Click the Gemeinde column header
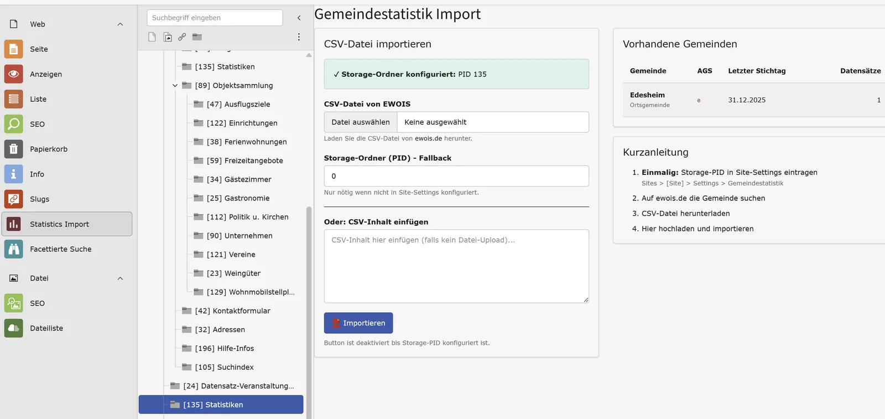The height and width of the screenshot is (419, 885). pyautogui.click(x=648, y=71)
